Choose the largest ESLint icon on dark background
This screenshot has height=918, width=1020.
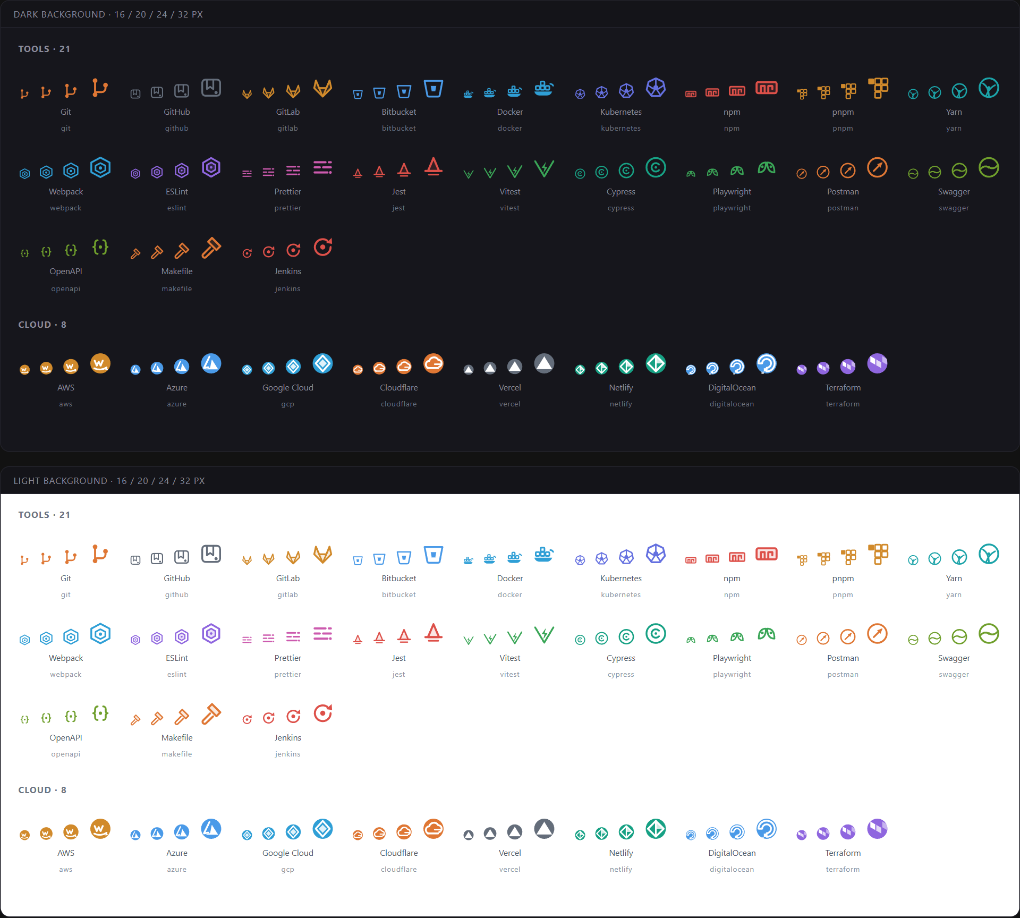point(211,167)
